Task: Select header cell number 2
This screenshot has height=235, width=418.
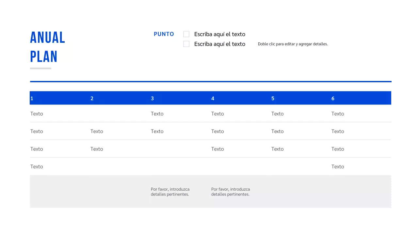Action: point(92,99)
